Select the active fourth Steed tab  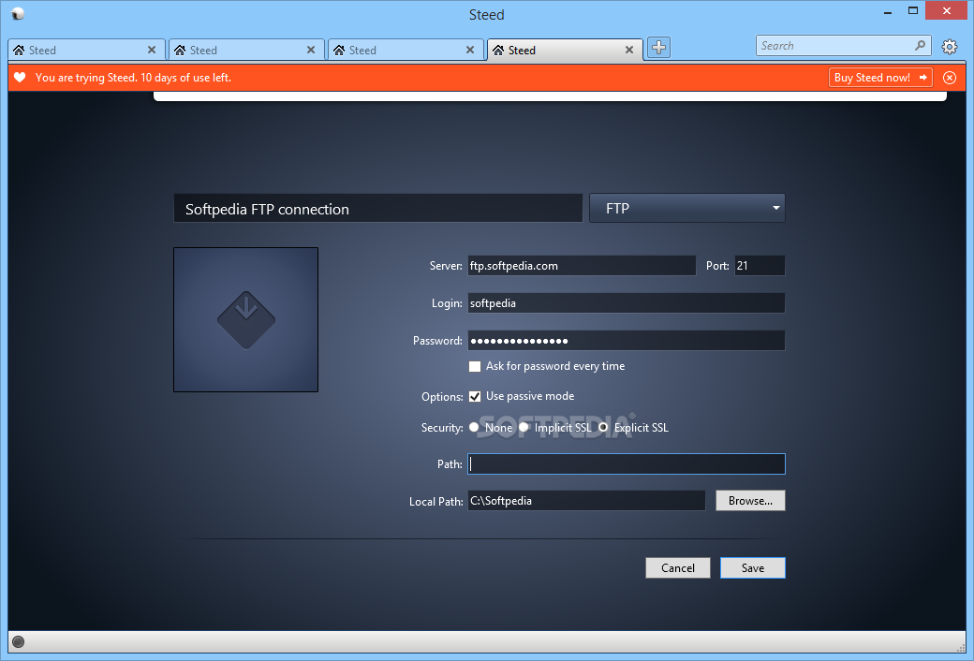[565, 50]
